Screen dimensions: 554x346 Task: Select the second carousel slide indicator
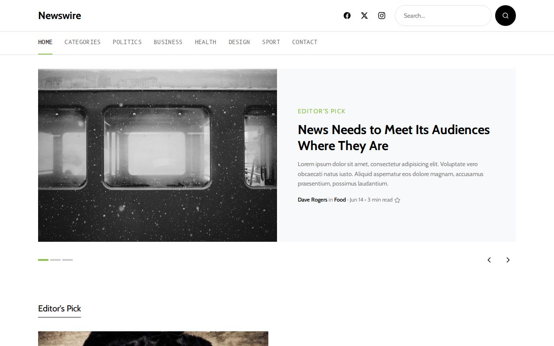point(55,260)
